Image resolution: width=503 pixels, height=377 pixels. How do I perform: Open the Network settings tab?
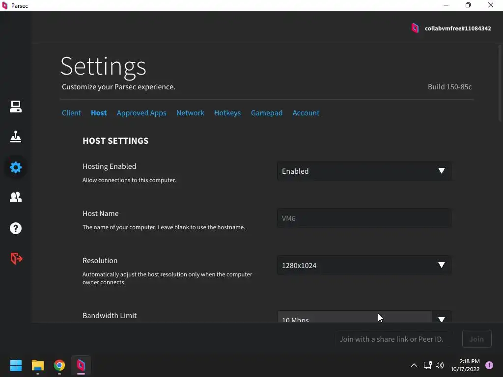pos(190,113)
